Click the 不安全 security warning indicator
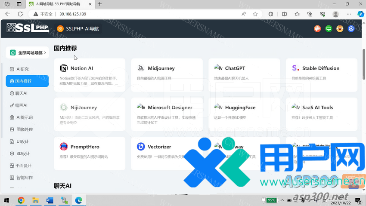Screen dimensions: 366x206 tap(43, 14)
